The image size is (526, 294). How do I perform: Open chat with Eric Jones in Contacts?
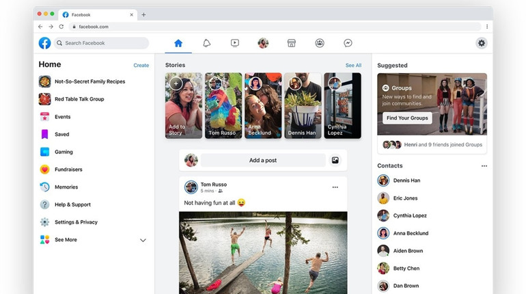click(405, 198)
